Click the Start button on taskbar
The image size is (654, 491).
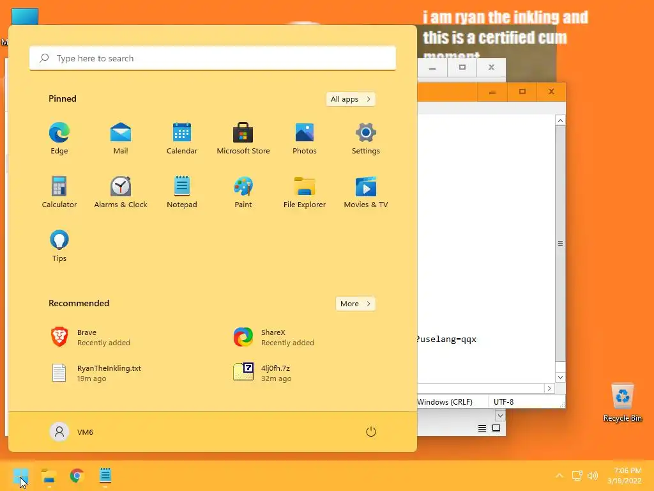(x=20, y=476)
